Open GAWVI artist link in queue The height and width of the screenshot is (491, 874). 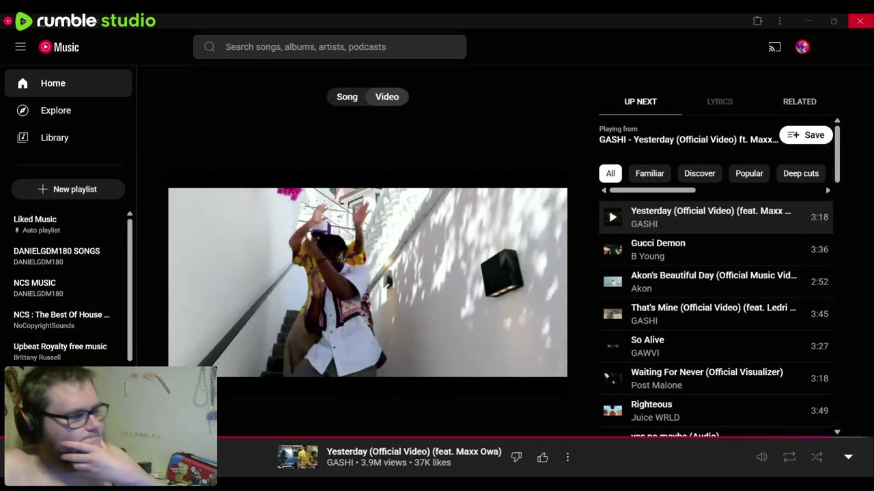[645, 353]
